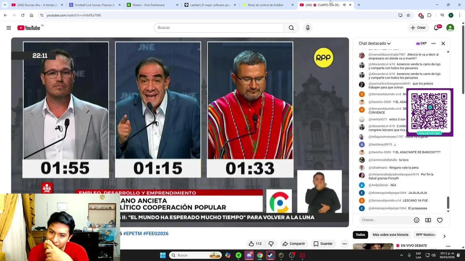Dislike the video with thumbs down
The image size is (465, 261).
(271, 244)
